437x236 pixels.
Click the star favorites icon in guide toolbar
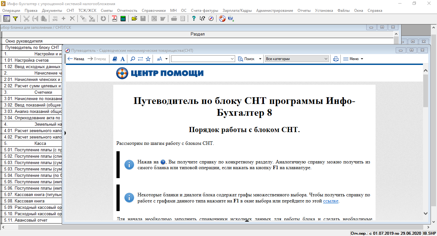[148, 59]
